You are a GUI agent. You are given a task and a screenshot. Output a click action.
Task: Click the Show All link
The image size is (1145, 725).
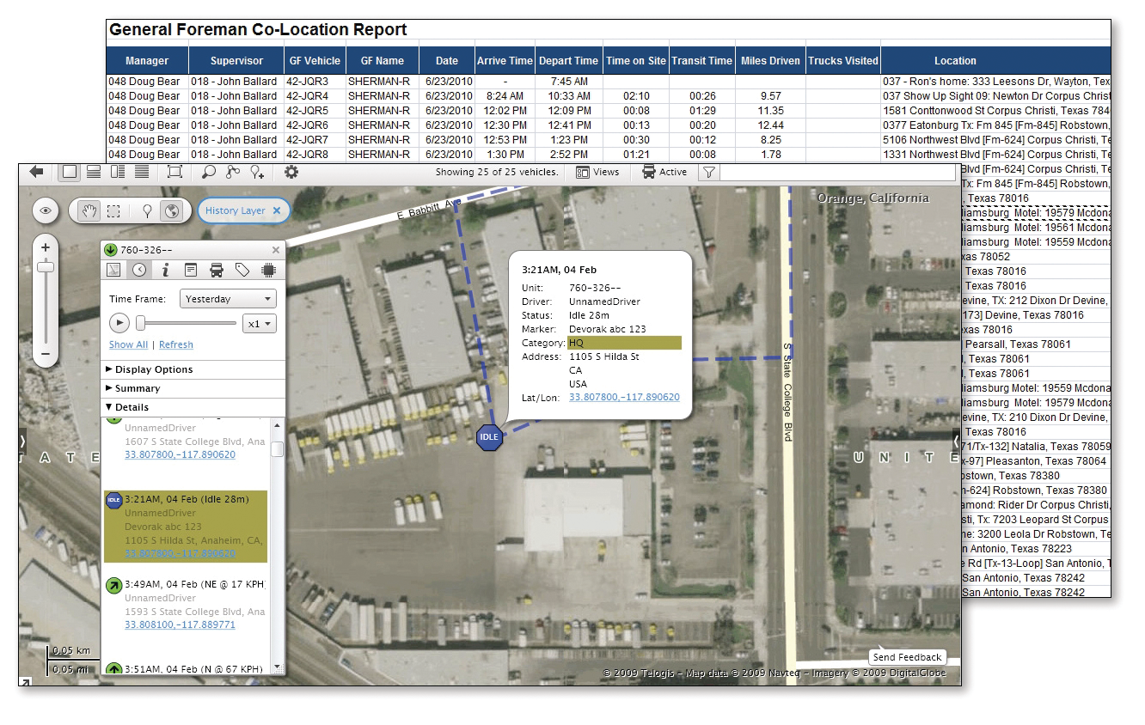click(x=128, y=344)
